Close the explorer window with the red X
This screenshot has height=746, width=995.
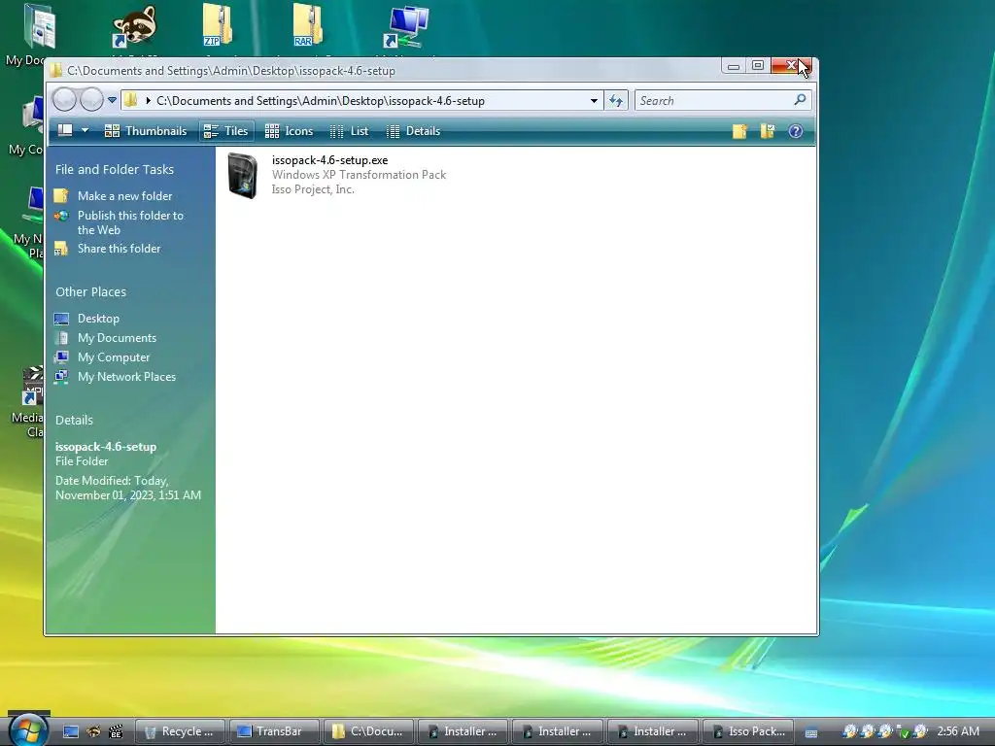(x=791, y=65)
